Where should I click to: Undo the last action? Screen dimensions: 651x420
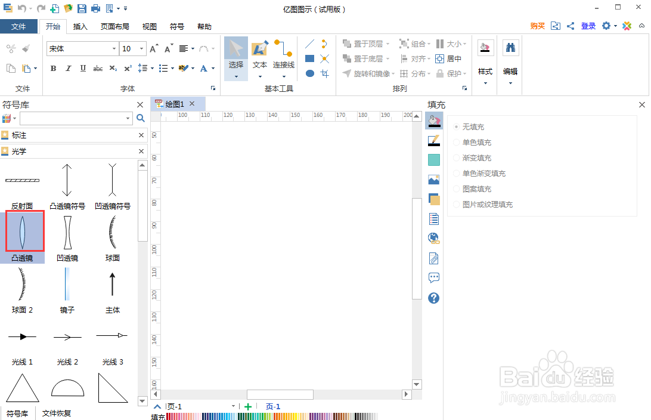tap(22, 8)
